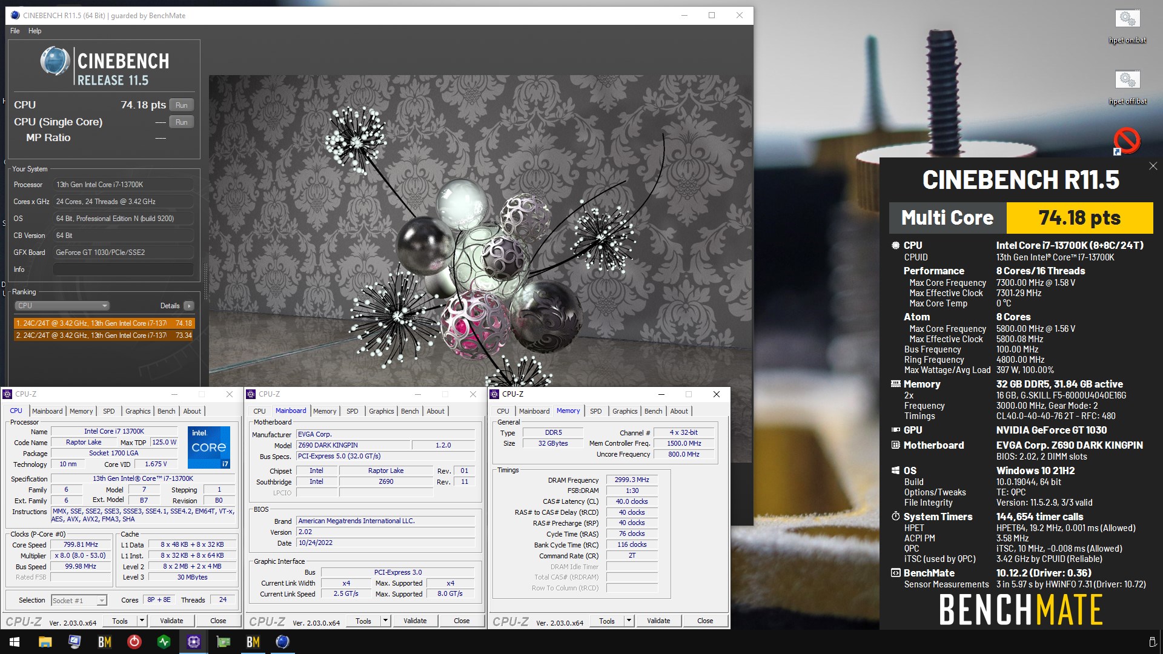Expand Tools dropdown arrow in Mainboard CPU-Z window
The image size is (1163, 654).
click(x=385, y=621)
